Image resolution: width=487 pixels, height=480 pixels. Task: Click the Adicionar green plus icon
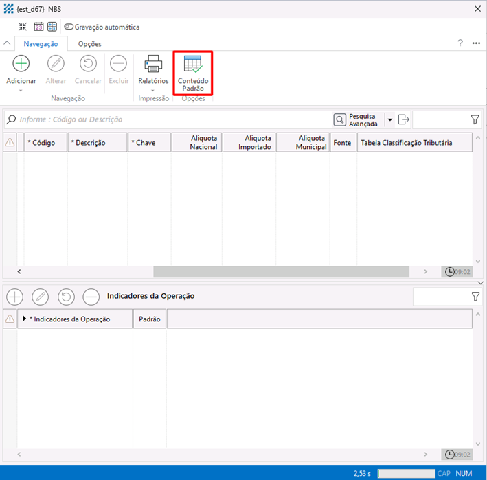tap(21, 64)
